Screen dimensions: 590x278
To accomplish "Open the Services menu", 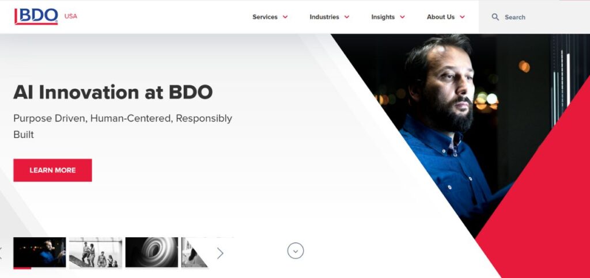I will [x=265, y=17].
